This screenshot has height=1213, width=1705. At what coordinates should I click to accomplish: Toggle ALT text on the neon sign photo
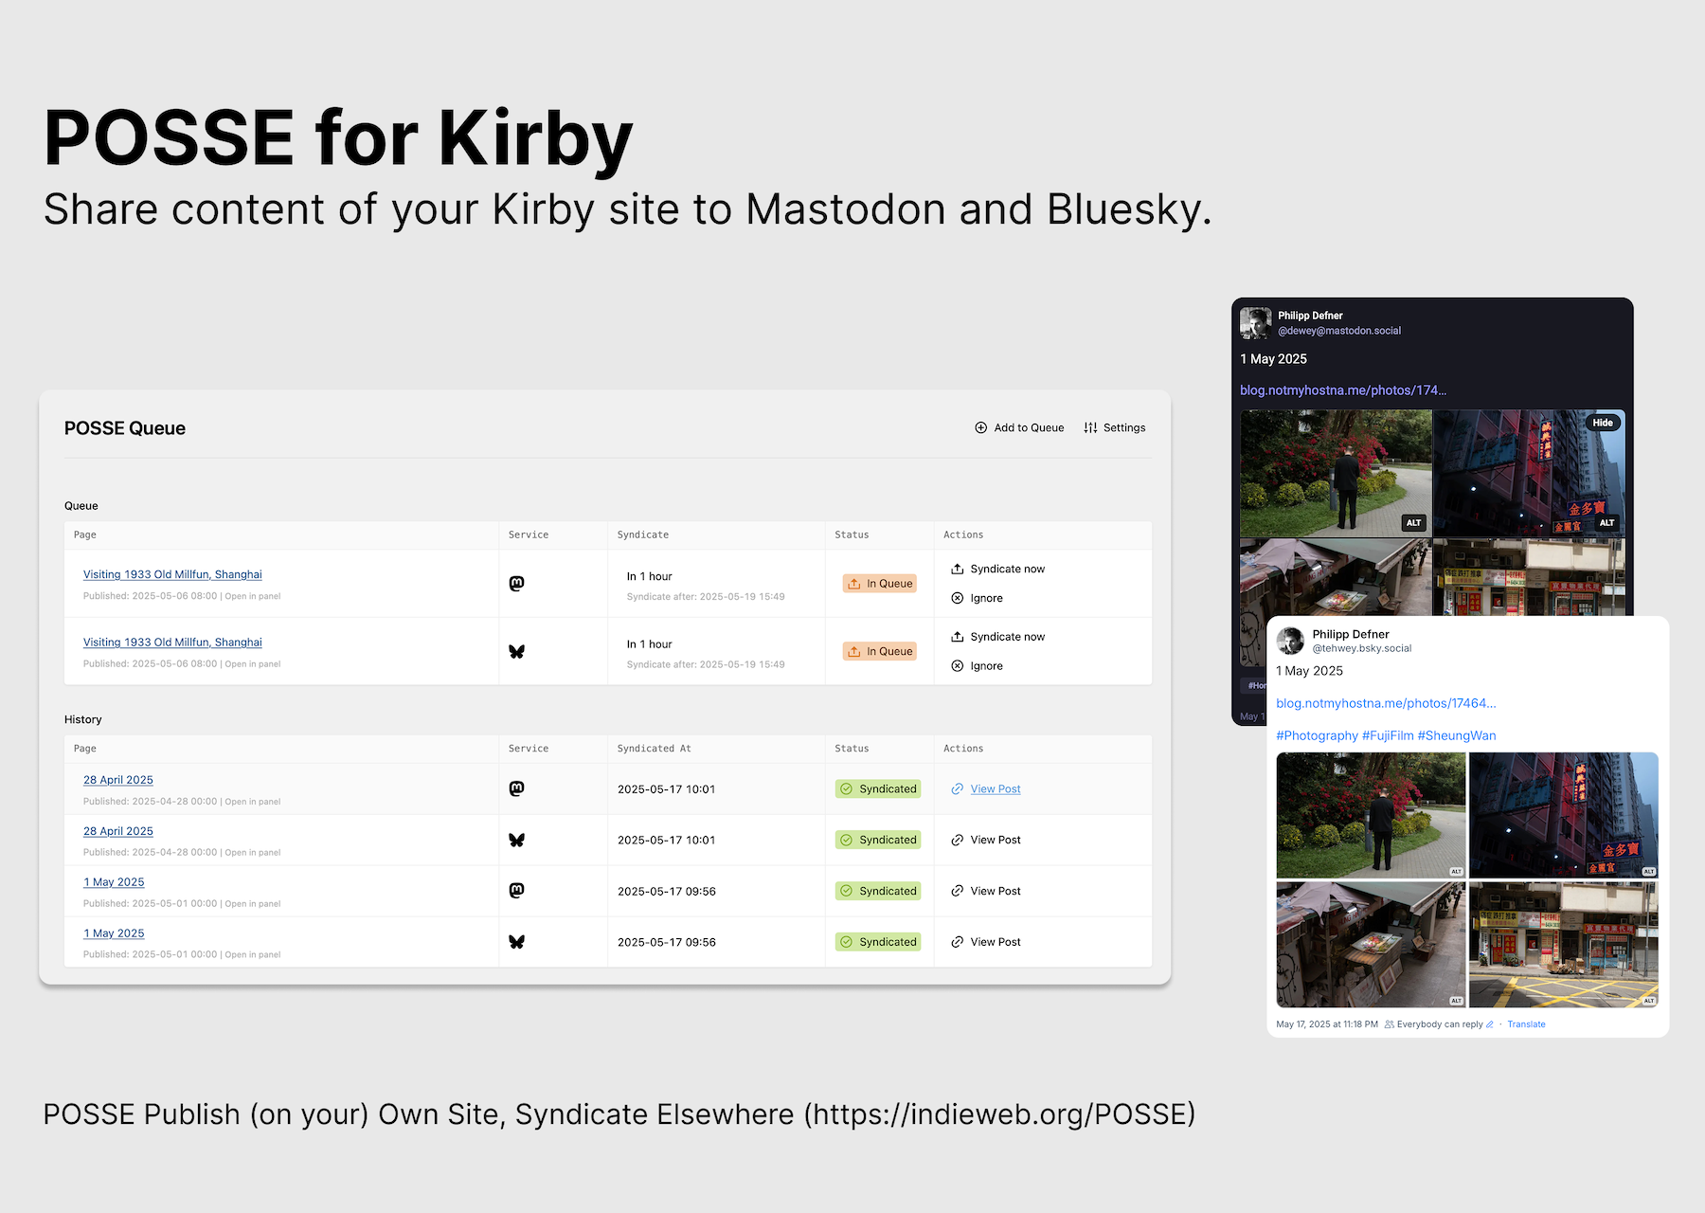point(1607,522)
